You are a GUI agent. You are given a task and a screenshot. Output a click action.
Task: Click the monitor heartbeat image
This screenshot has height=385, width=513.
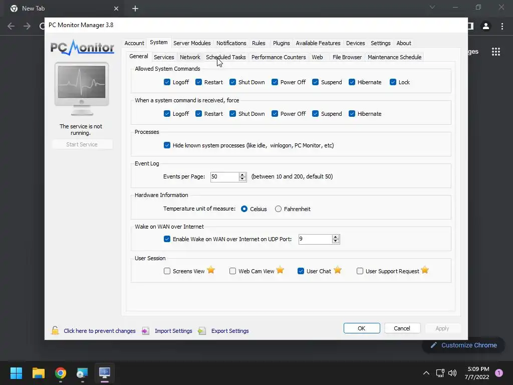coord(82,89)
